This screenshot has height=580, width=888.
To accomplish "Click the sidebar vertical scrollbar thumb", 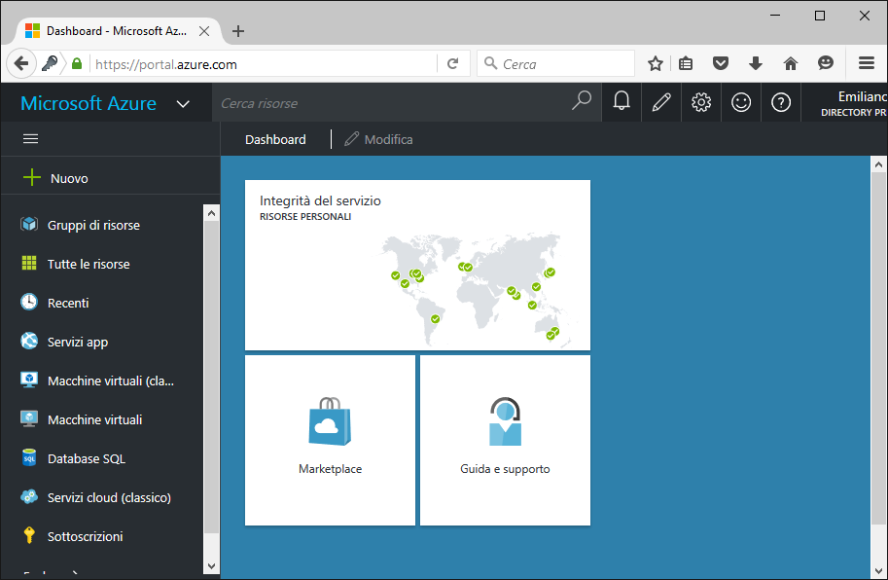I will tap(211, 378).
